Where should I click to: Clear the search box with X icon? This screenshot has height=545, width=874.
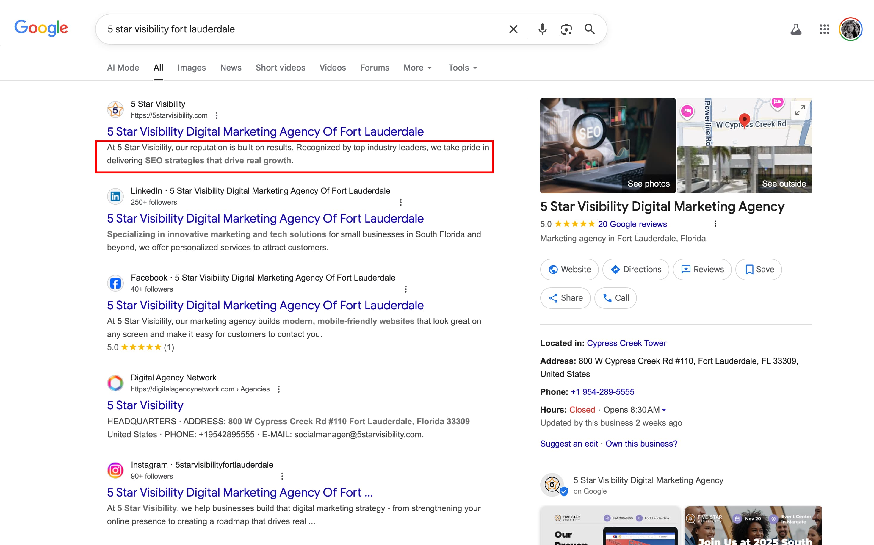coord(513,29)
